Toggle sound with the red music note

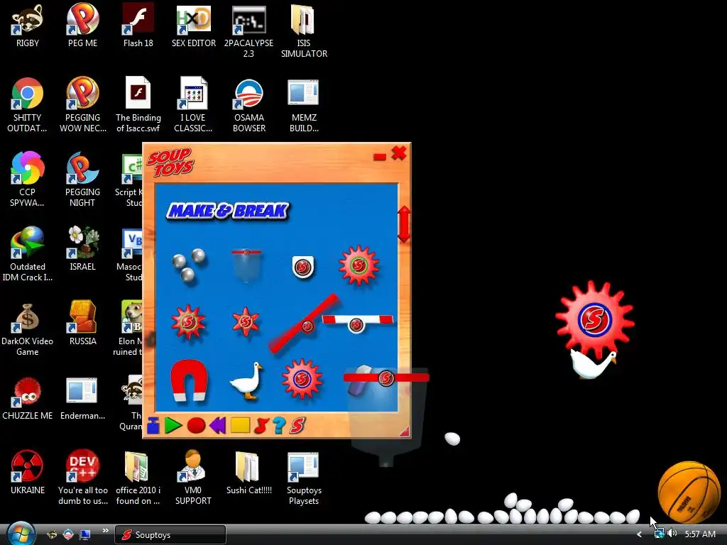261,426
